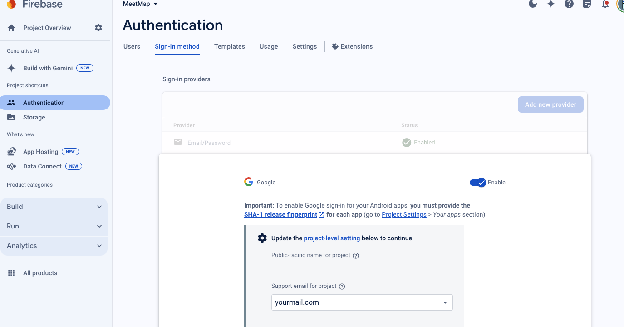The width and height of the screenshot is (624, 327).
Task: Switch to the Users tab
Action: pyautogui.click(x=132, y=46)
